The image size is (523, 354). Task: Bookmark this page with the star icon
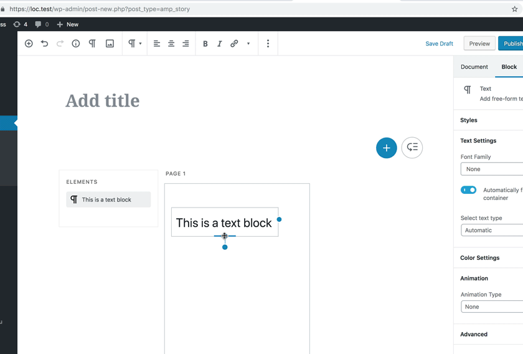point(515,9)
